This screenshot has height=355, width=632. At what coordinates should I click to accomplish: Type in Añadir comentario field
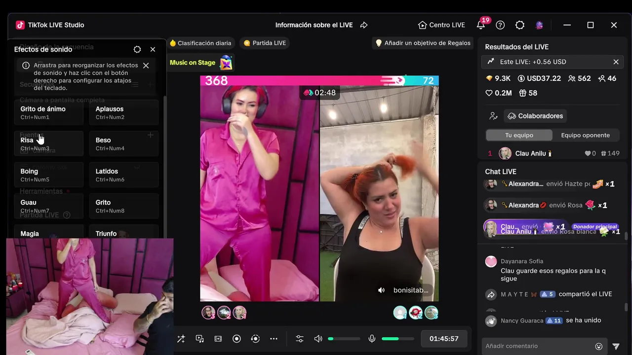click(538, 346)
